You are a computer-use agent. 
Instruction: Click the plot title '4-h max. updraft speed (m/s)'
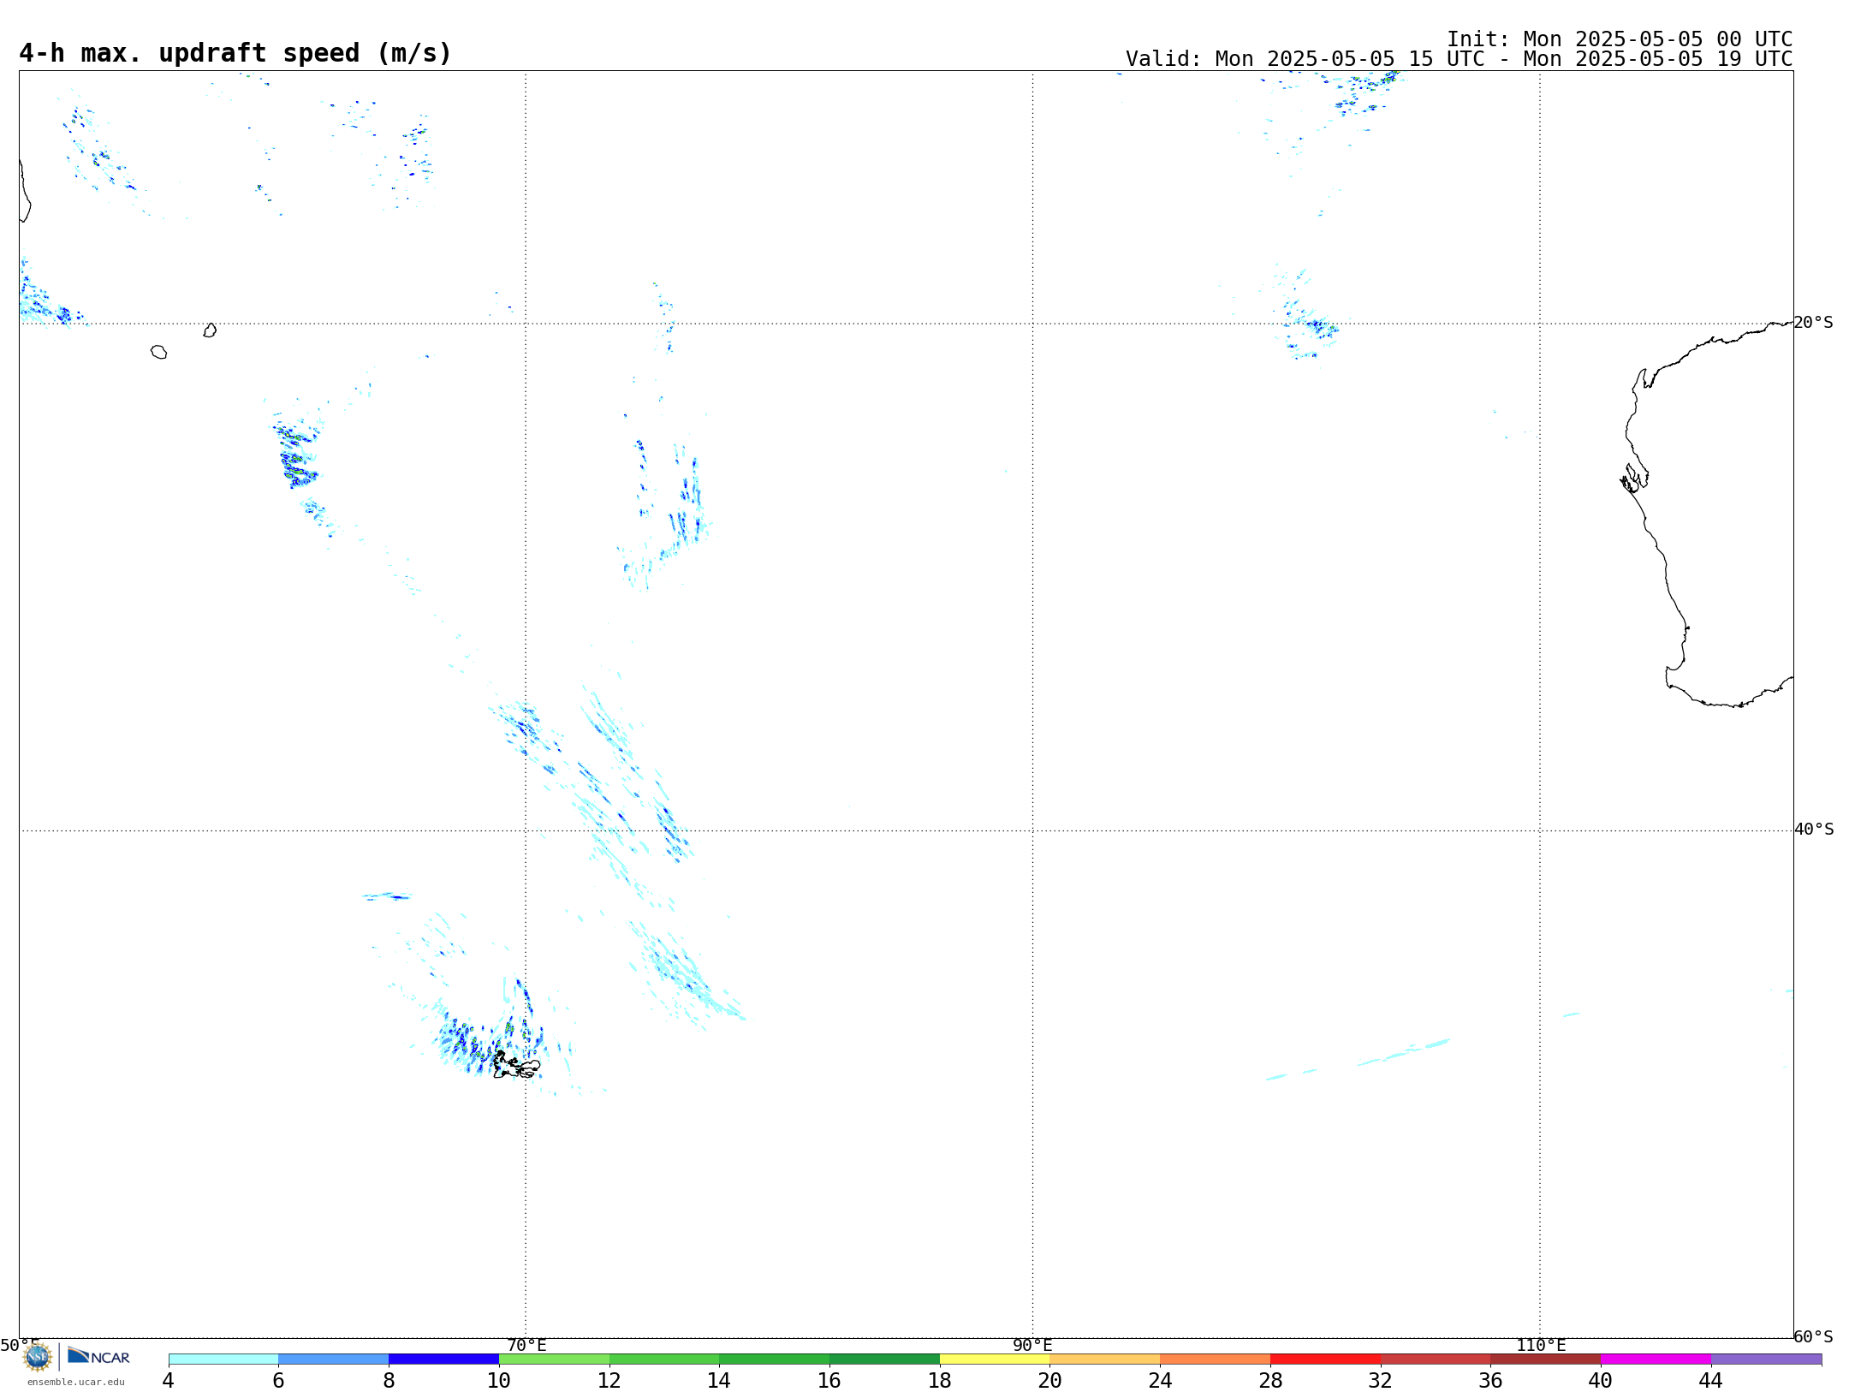[x=235, y=53]
